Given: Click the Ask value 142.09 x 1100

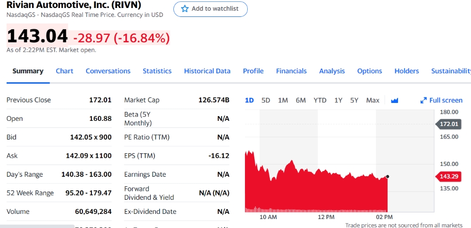Looking at the screenshot, I should click(89, 156).
